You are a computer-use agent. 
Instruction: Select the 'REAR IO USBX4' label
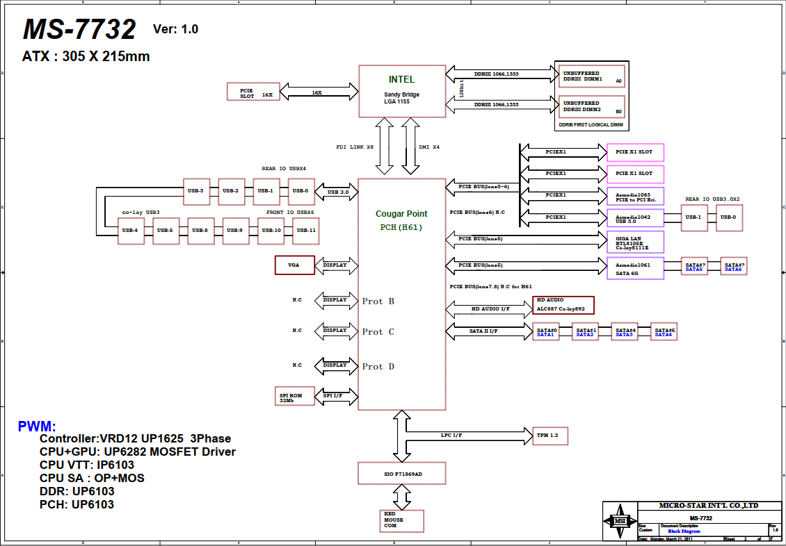(x=284, y=169)
